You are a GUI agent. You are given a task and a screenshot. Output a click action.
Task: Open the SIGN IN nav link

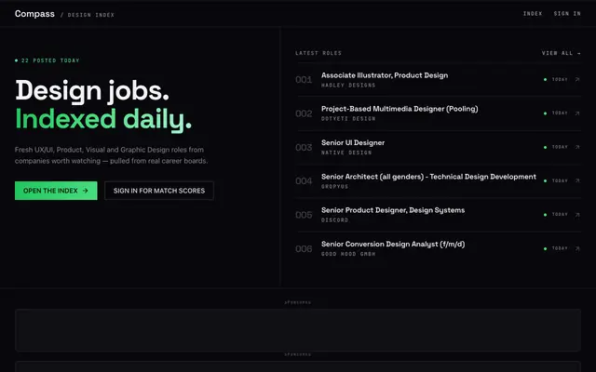(567, 14)
